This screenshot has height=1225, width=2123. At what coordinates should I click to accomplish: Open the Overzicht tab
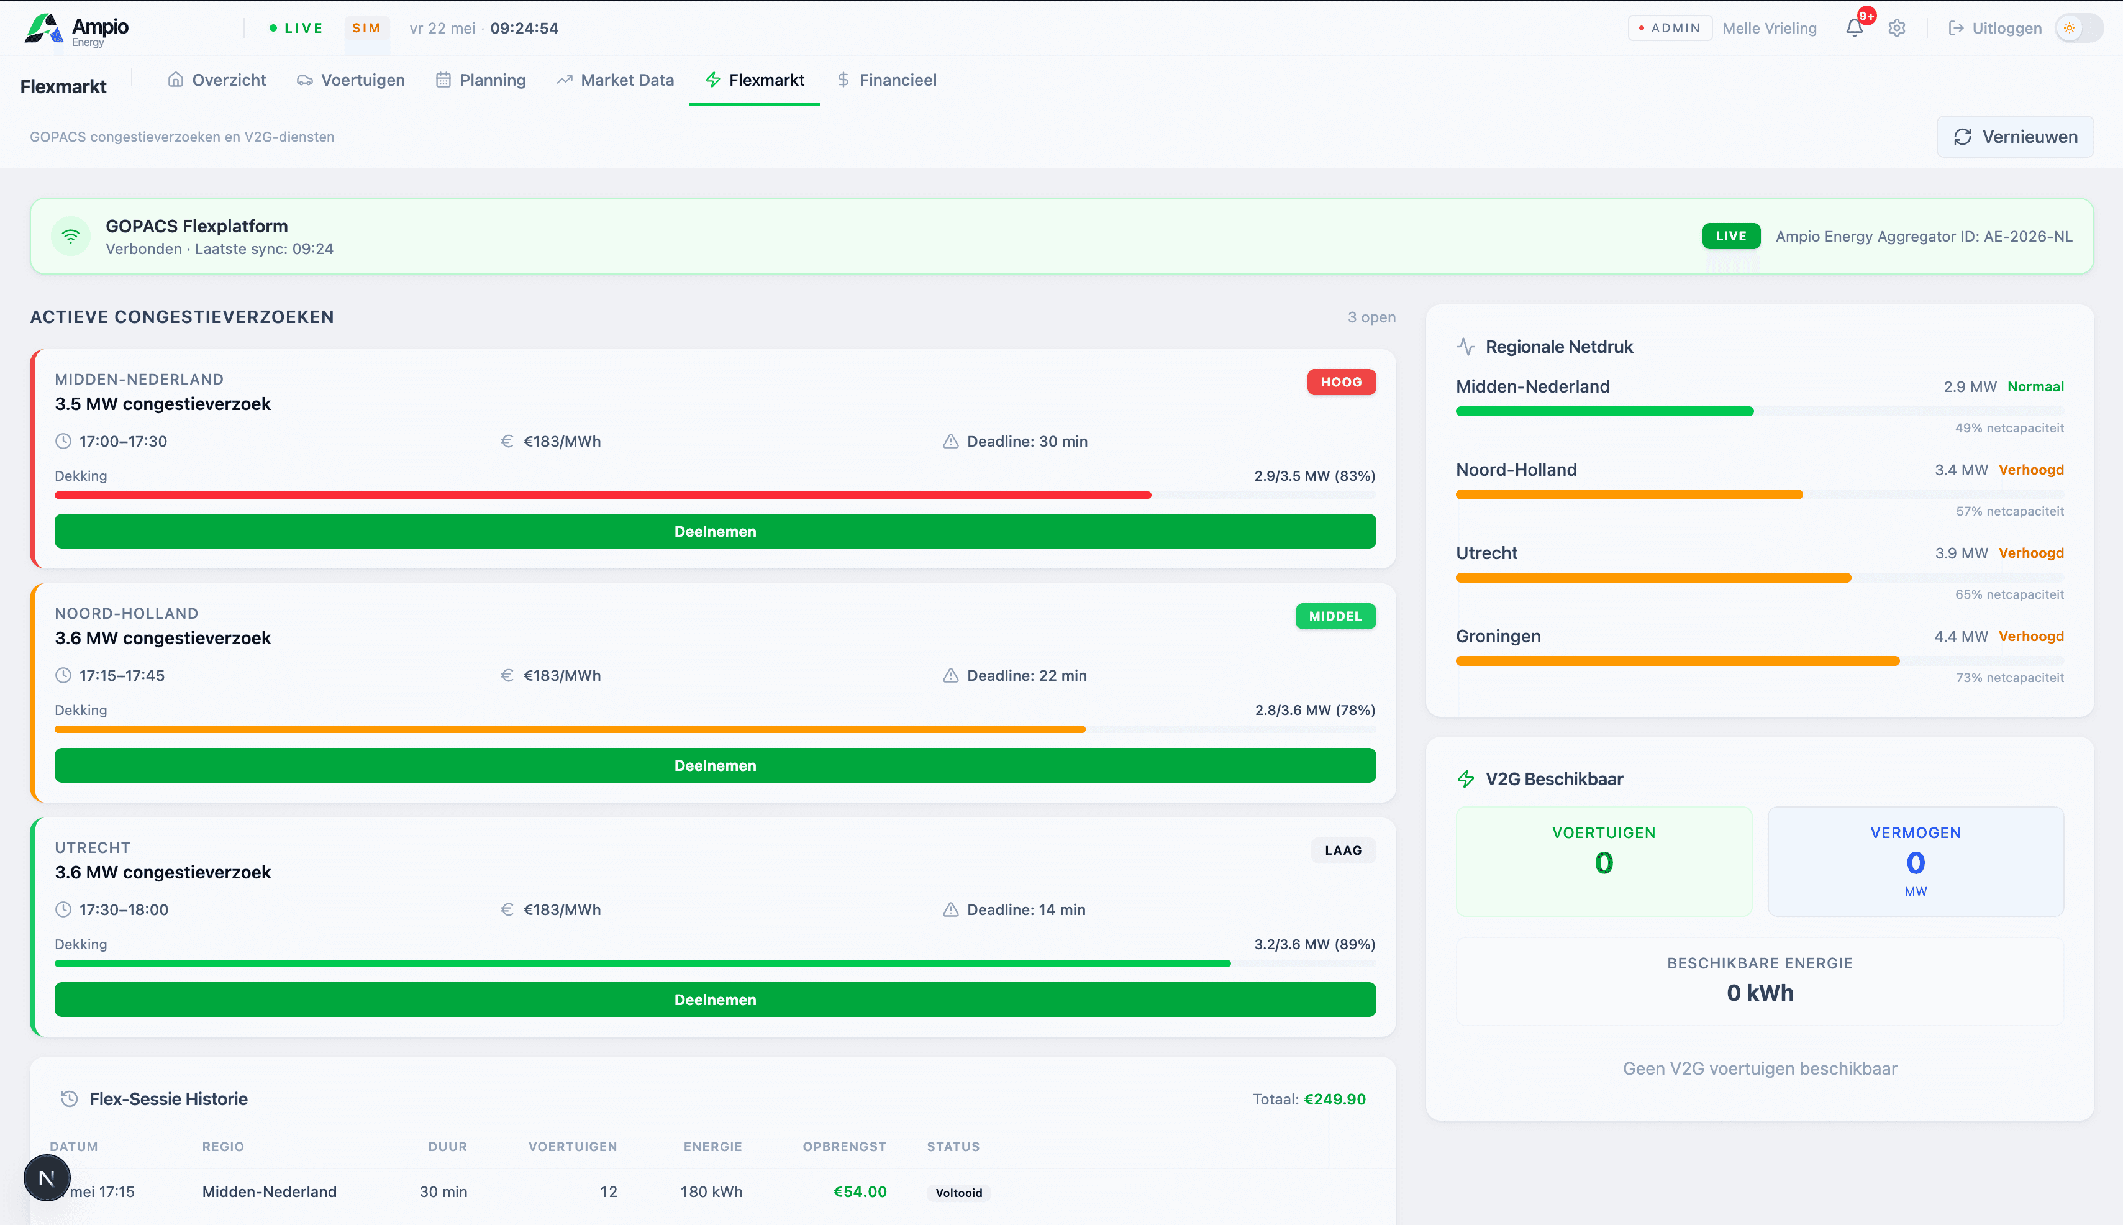point(217,80)
